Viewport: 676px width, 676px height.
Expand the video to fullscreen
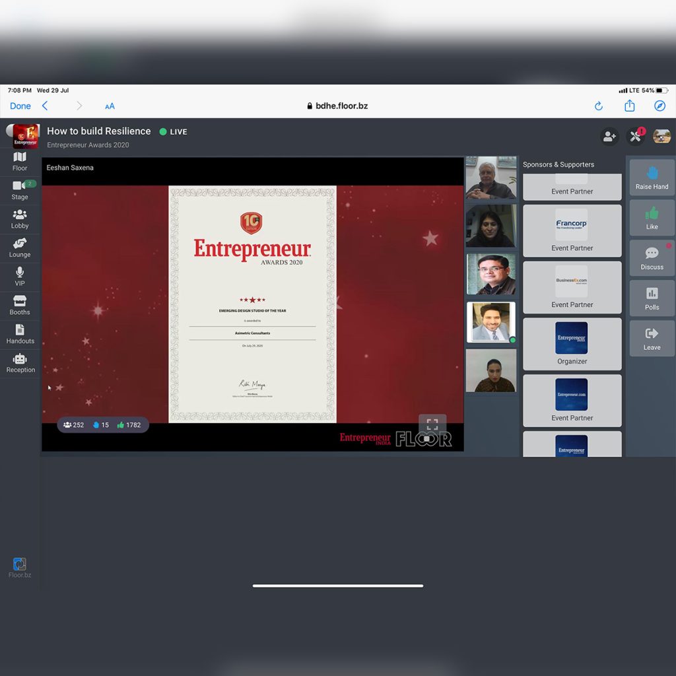(x=432, y=424)
